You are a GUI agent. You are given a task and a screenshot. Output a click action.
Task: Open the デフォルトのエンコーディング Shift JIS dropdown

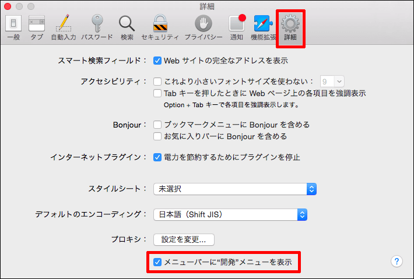[230, 215]
